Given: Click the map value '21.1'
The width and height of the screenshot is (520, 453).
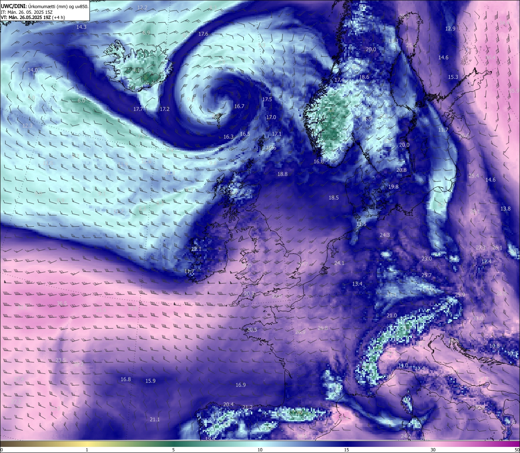Looking at the screenshot, I should point(155,420).
